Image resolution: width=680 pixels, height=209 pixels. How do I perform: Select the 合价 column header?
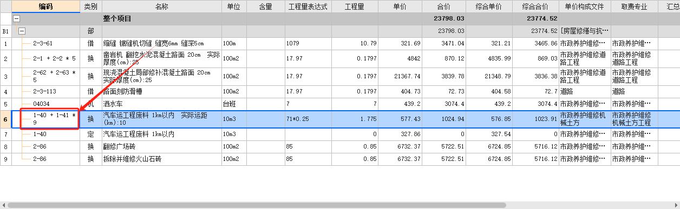pos(444,6)
